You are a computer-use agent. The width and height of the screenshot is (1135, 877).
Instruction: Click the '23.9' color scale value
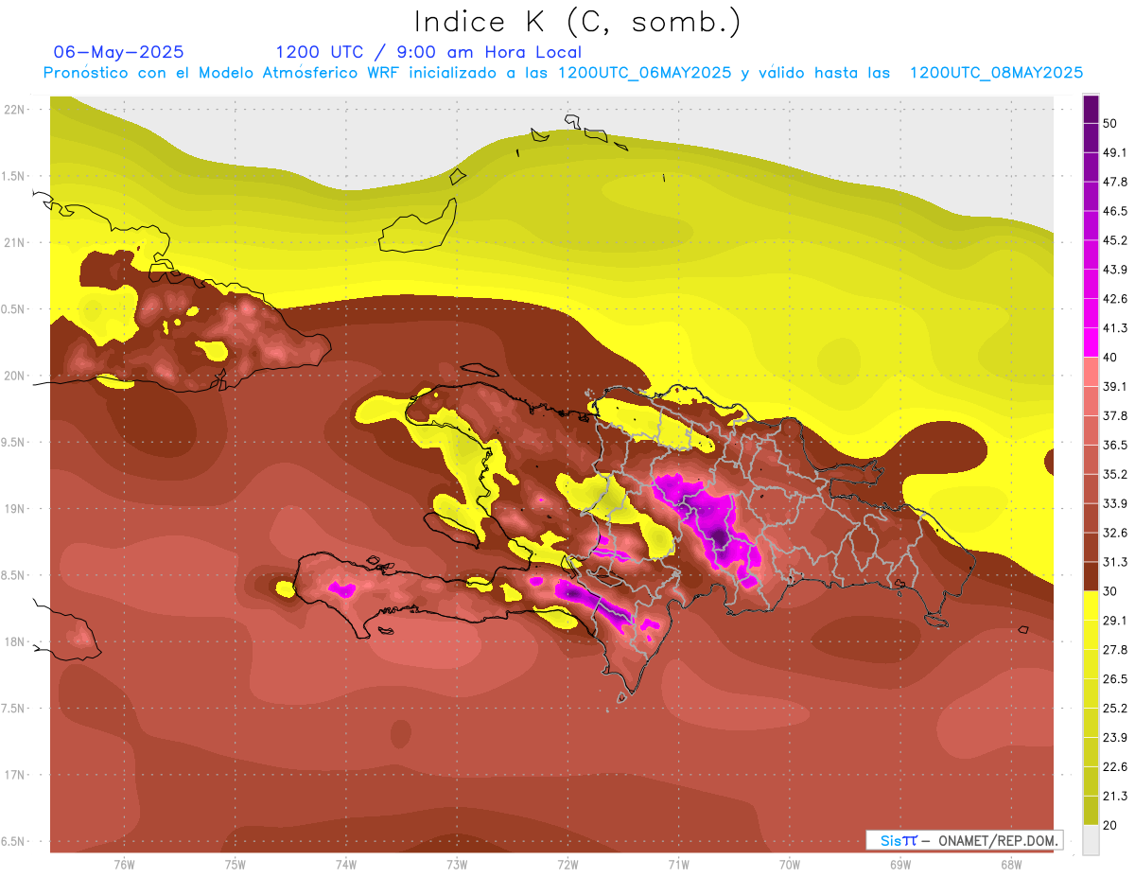point(1115,737)
